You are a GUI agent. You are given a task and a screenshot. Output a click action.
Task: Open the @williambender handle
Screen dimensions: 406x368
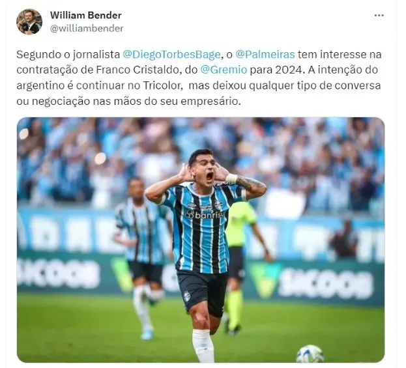87,29
